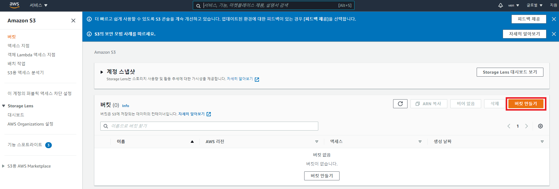Image resolution: width=559 pixels, height=189 pixels.
Task: Open the notifications bell icon
Action: [x=500, y=5]
